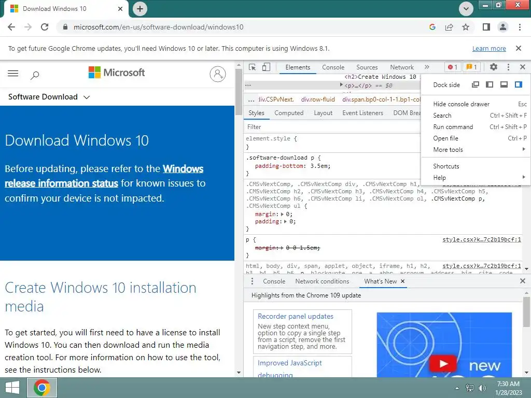Click the yellow issues count badge
Viewport: 531px width, 398px height.
pyautogui.click(x=471, y=67)
